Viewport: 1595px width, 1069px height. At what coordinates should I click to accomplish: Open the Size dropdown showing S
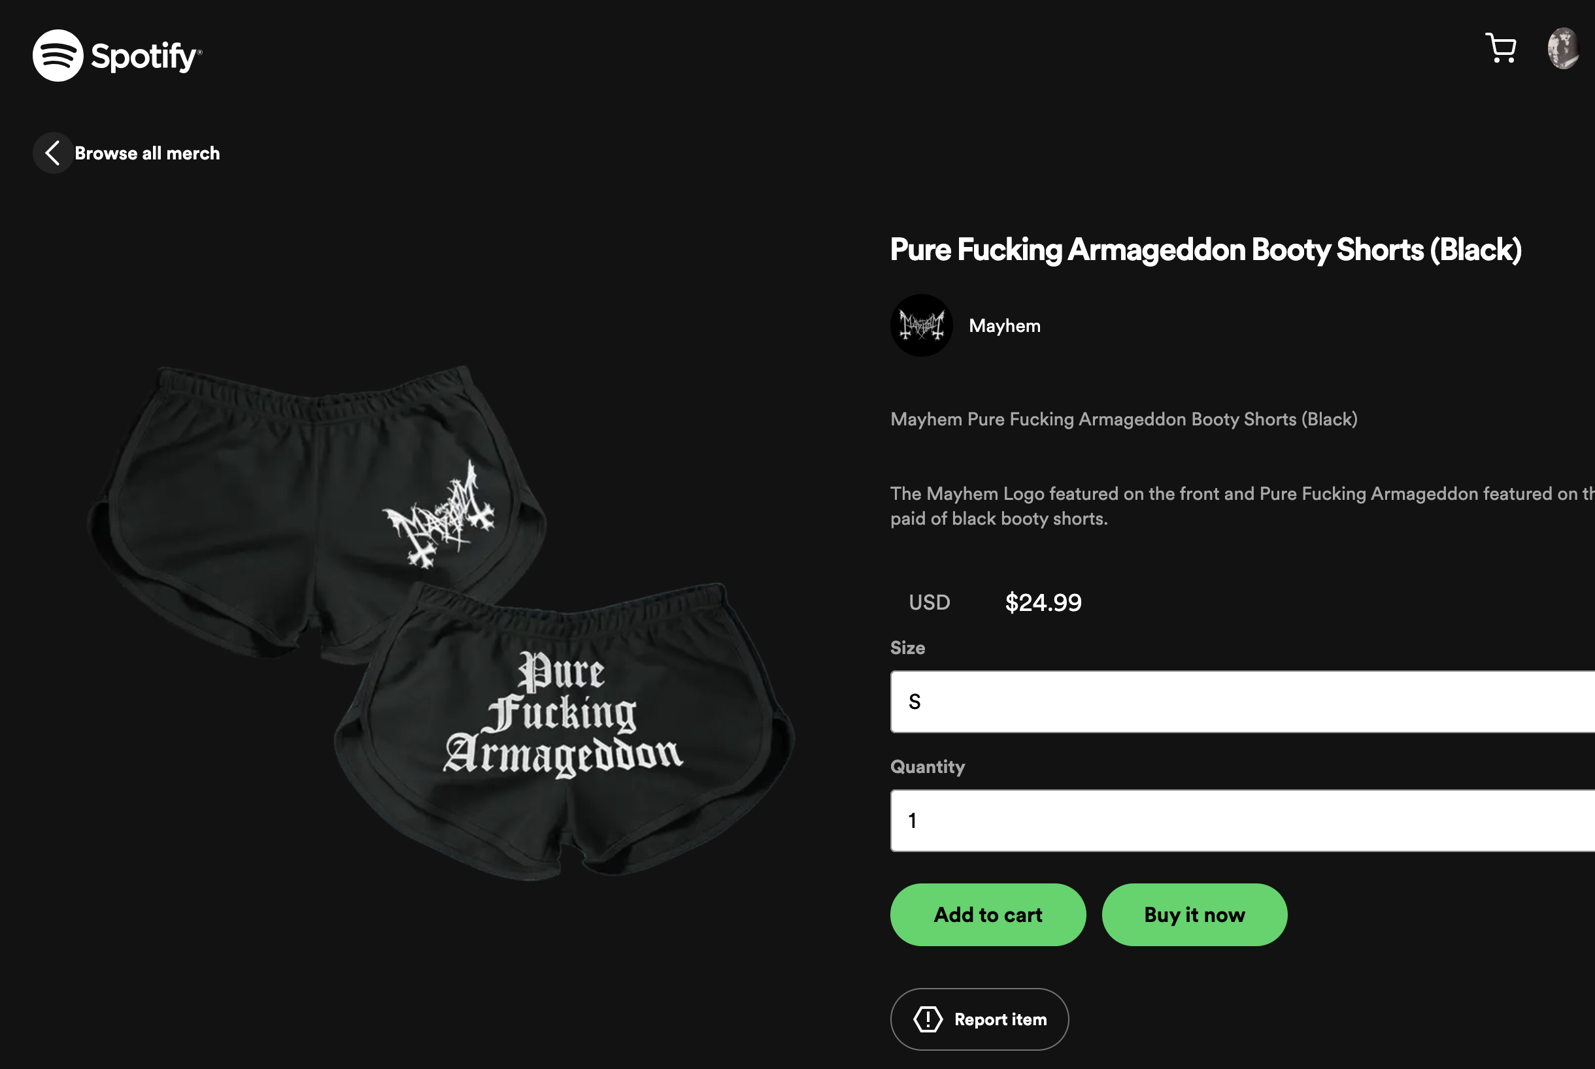click(1243, 702)
